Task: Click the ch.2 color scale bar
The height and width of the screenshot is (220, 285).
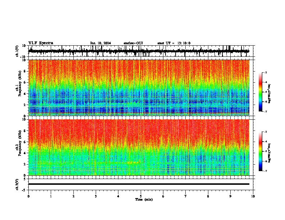Action: (x=260, y=151)
